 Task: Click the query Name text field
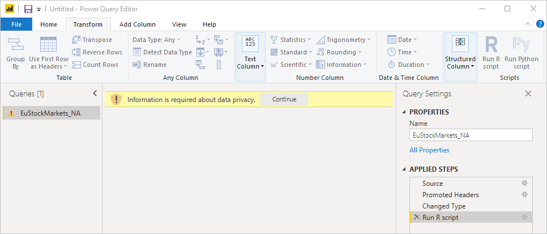point(471,135)
